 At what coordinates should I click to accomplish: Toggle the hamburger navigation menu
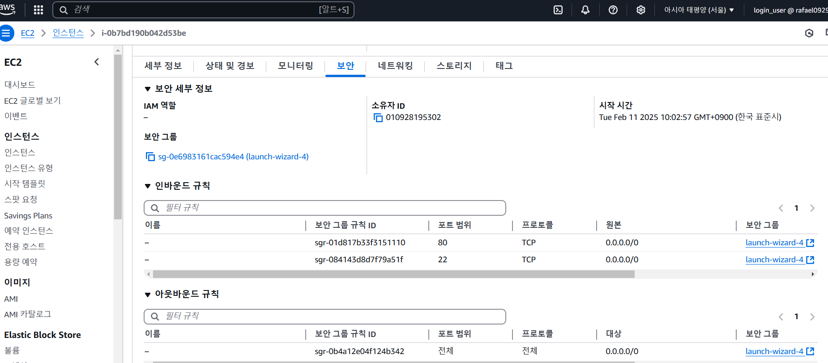tap(6, 33)
